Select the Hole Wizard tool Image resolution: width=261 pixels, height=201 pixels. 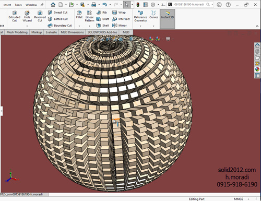(x=27, y=16)
